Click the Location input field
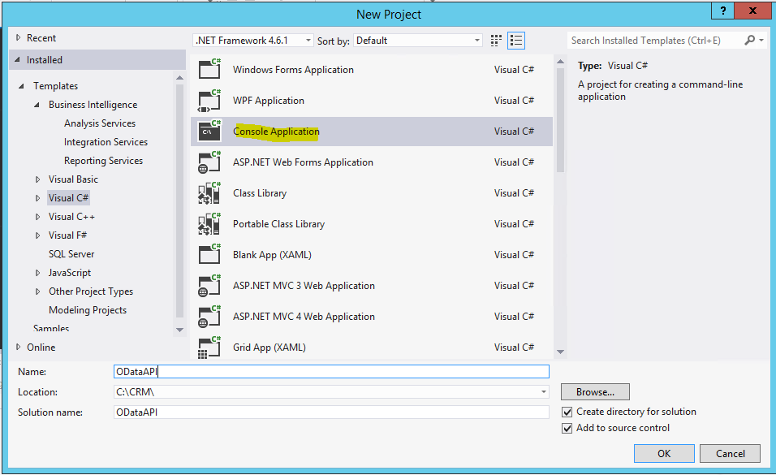Screen dimensions: 776x475 (x=331, y=392)
